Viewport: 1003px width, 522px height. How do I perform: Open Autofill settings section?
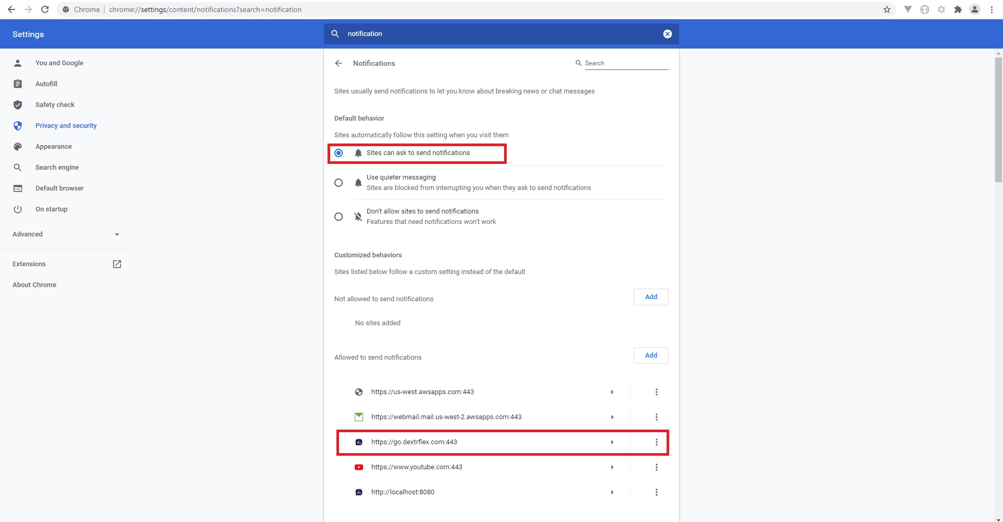[x=46, y=84]
